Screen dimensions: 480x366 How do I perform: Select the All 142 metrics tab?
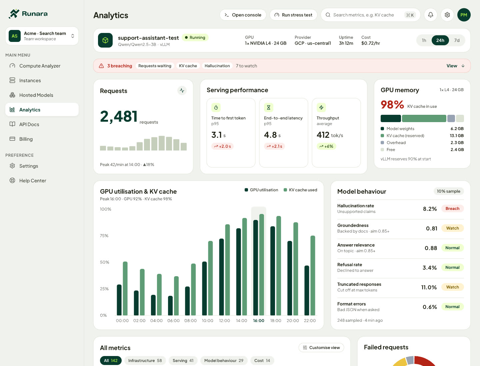(111, 361)
